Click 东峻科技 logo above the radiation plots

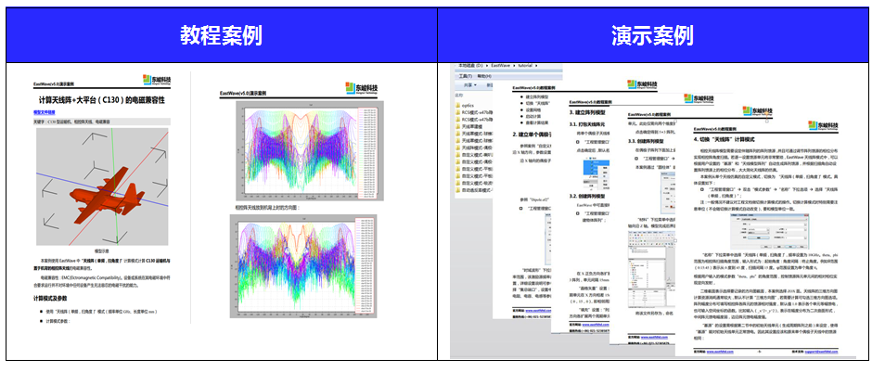361,88
